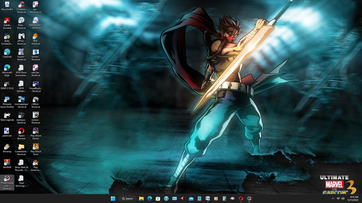Viewport: 362px width, 203px height.
Task: Open the Notepad taskbar icon
Action: point(199,198)
